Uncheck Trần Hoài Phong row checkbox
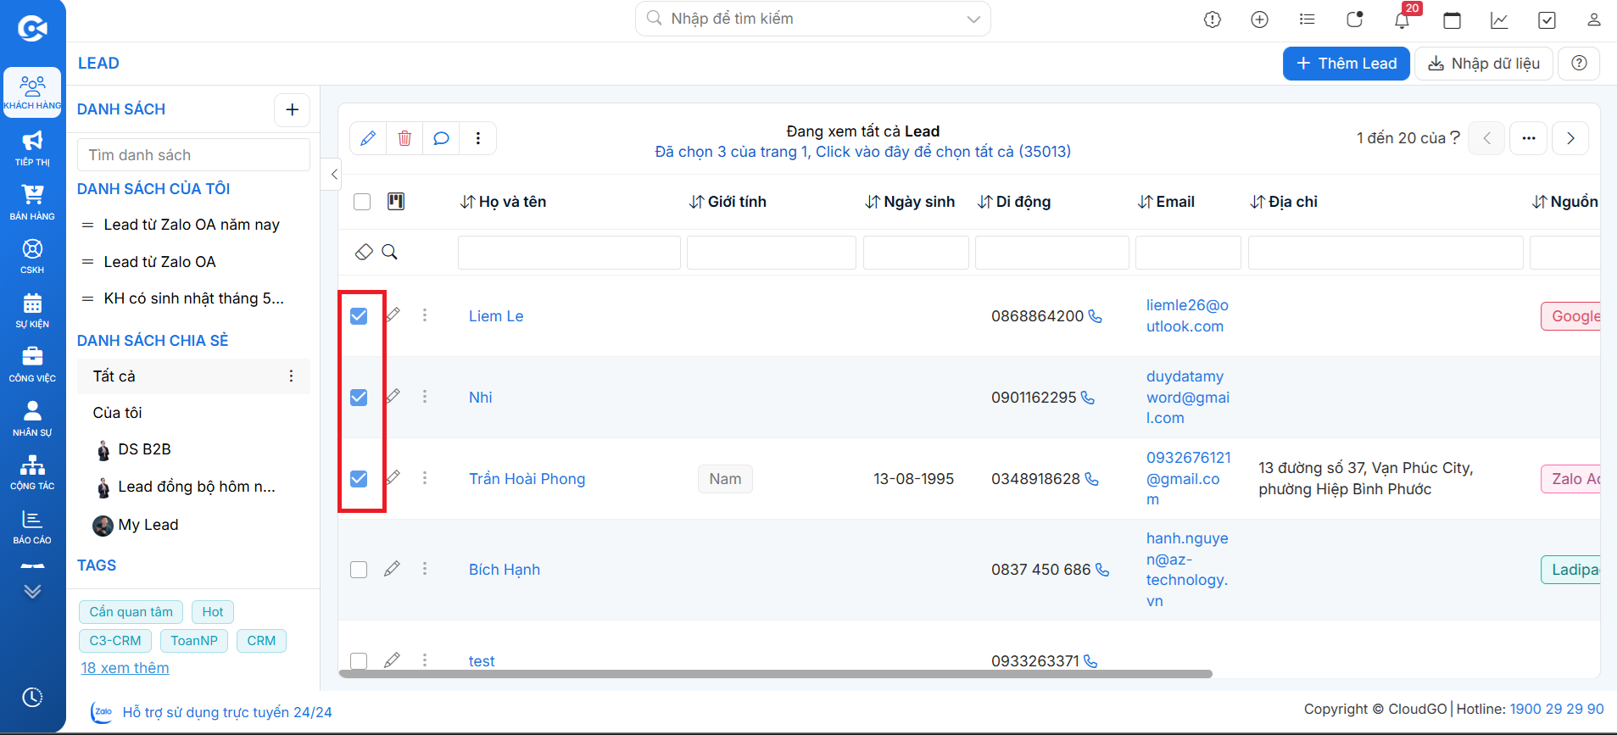 pyautogui.click(x=359, y=479)
